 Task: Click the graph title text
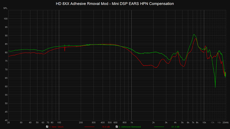tap(115, 4)
